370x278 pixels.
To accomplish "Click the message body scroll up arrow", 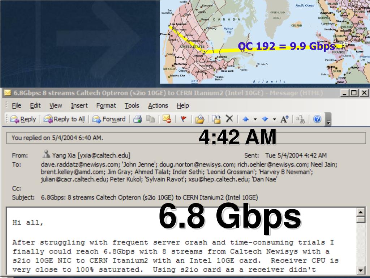I will pyautogui.click(x=361, y=212).
